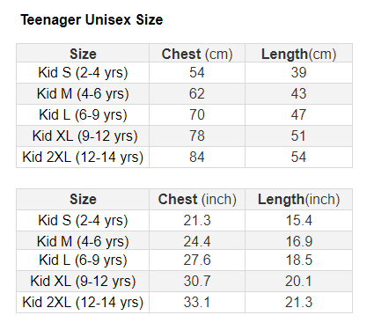Click the length value 51
The image size is (374, 330).
point(298,136)
